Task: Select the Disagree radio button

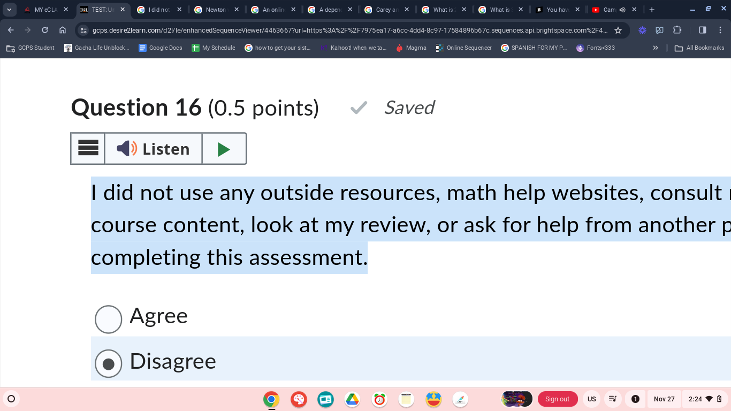Action: pyautogui.click(x=109, y=364)
